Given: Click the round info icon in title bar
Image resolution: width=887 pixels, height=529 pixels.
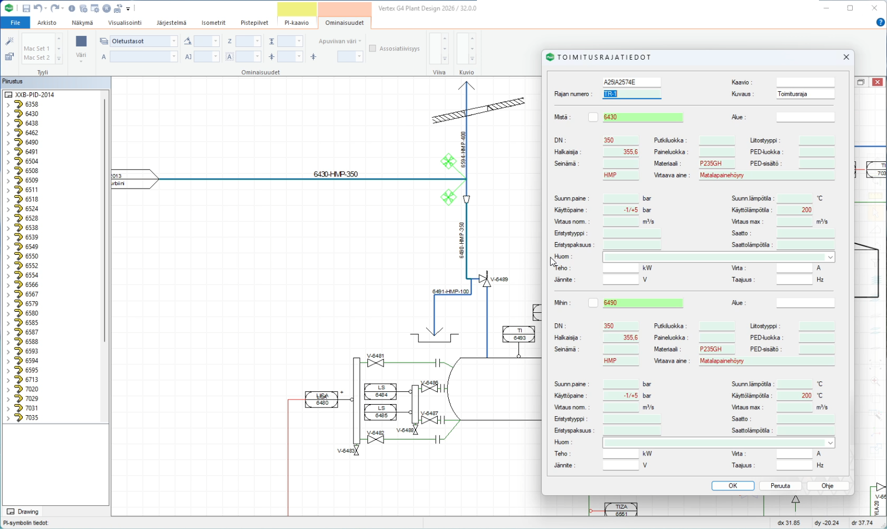Looking at the screenshot, I should pyautogui.click(x=72, y=8).
